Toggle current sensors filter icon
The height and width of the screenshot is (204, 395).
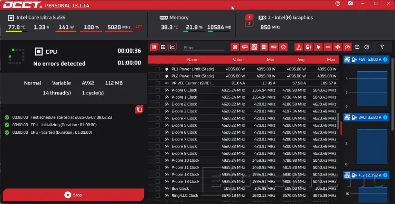(328, 47)
